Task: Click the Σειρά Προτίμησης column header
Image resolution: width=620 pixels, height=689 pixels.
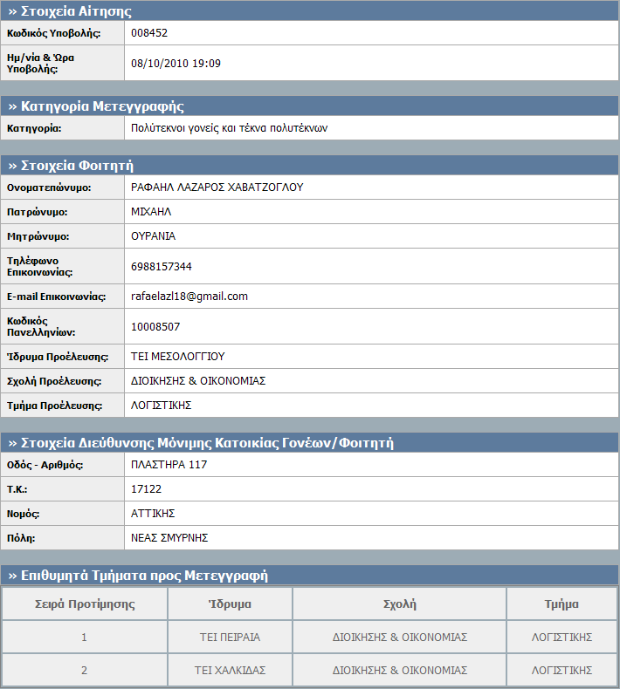Action: (85, 604)
